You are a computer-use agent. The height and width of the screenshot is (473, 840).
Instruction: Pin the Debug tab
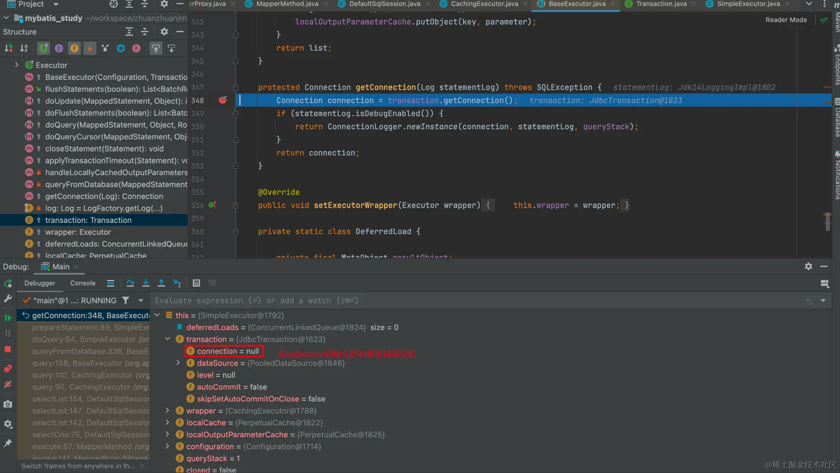tap(8, 443)
